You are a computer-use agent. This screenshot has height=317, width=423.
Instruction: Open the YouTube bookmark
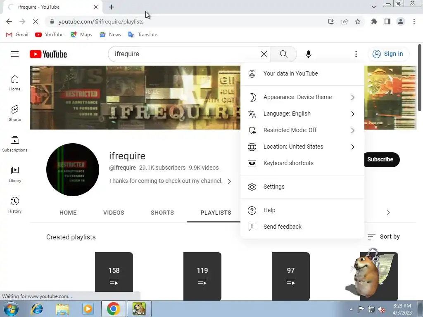click(x=50, y=35)
